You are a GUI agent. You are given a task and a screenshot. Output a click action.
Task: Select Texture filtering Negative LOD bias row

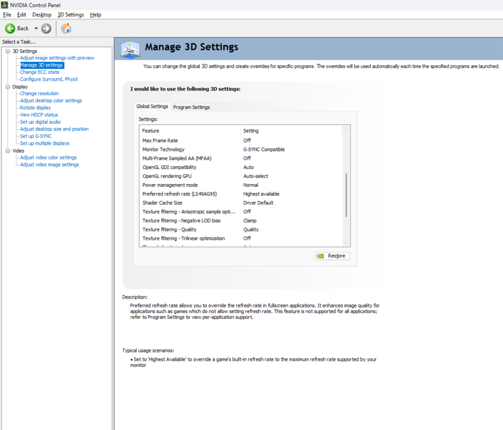242,221
